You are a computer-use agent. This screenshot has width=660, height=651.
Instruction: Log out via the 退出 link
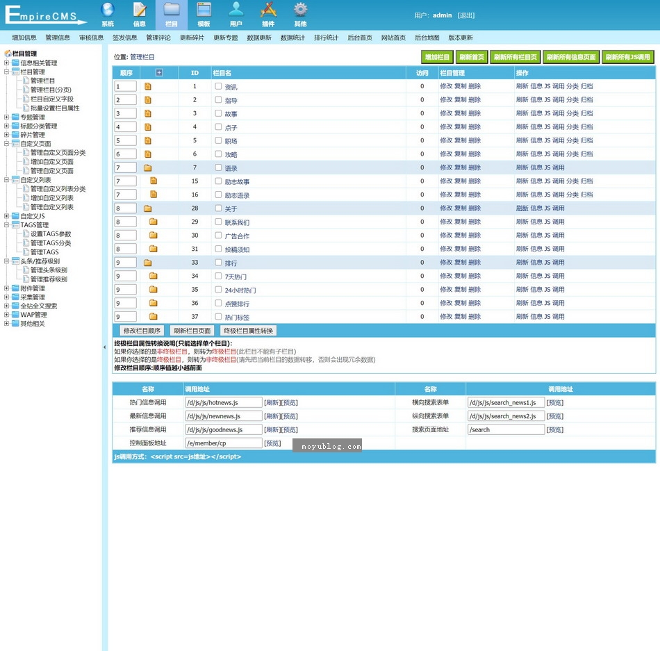pyautogui.click(x=466, y=15)
